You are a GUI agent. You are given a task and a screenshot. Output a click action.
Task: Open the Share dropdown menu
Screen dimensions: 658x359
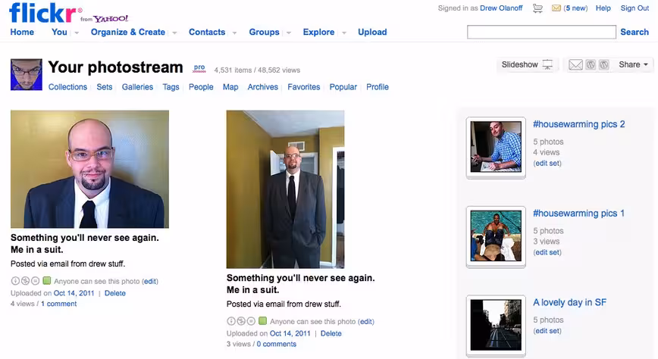tap(633, 64)
